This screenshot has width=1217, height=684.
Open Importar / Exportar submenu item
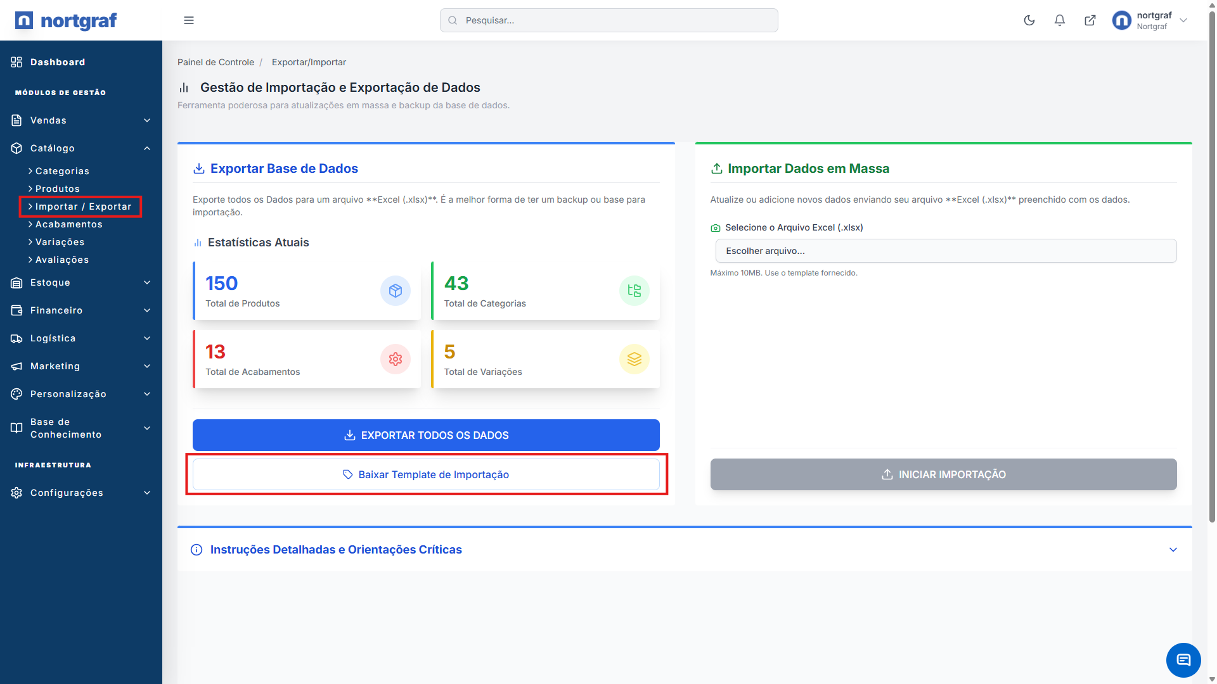(83, 206)
